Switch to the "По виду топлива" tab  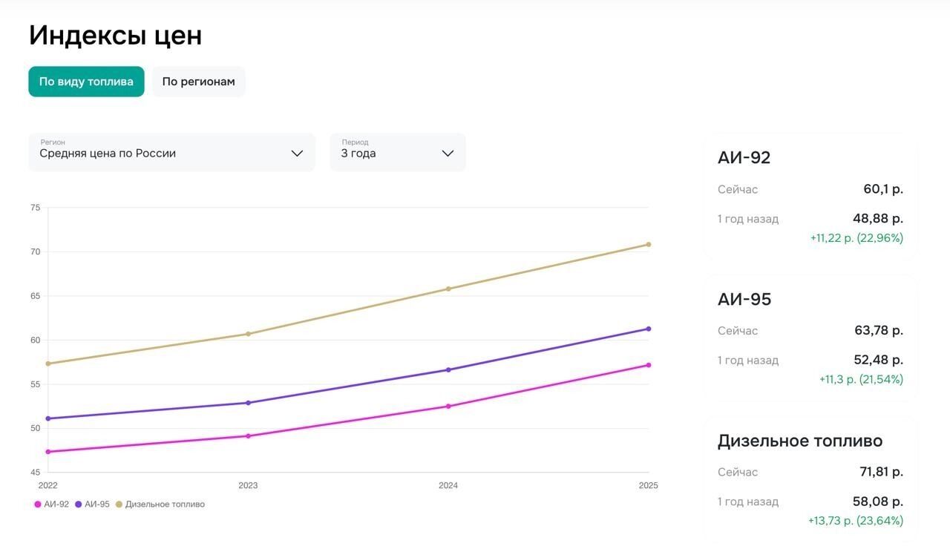pos(86,82)
